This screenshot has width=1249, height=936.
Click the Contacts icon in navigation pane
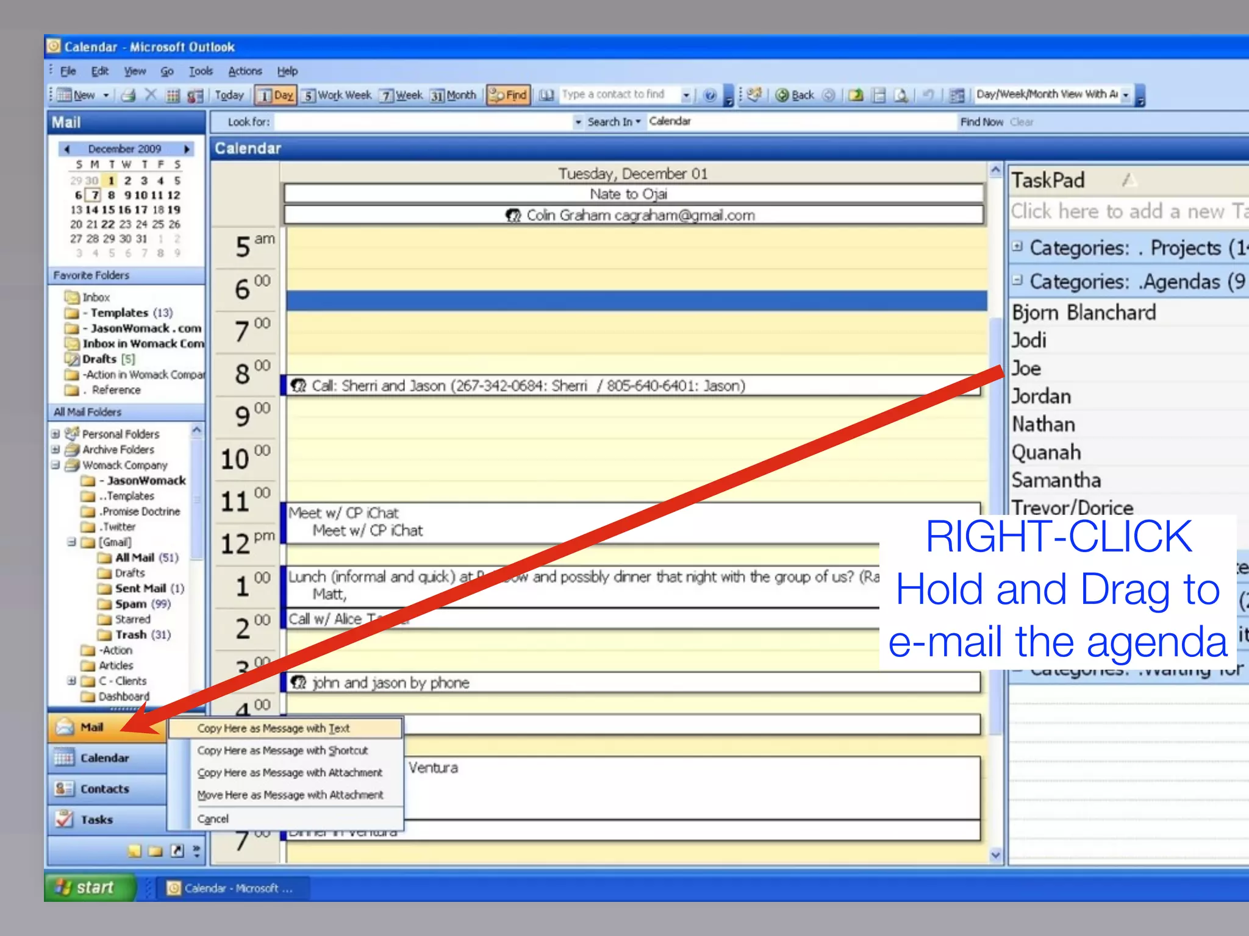coord(63,789)
